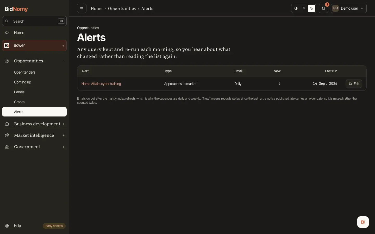This screenshot has height=234, width=375.
Task: Edit the Home Affairs cyber training alert
Action: 354,84
